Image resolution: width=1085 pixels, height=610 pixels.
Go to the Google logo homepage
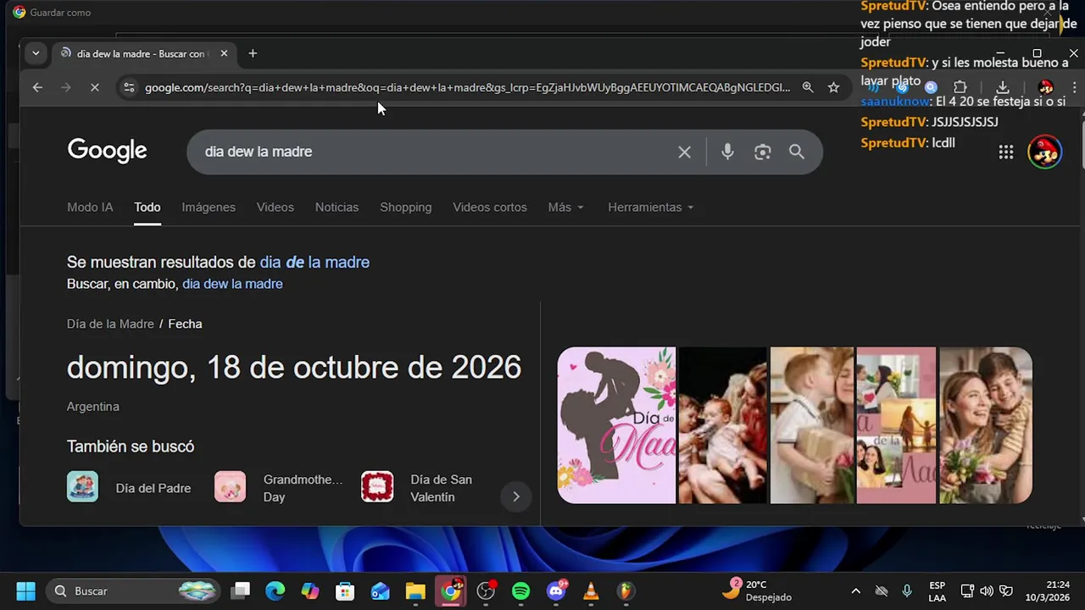107,151
